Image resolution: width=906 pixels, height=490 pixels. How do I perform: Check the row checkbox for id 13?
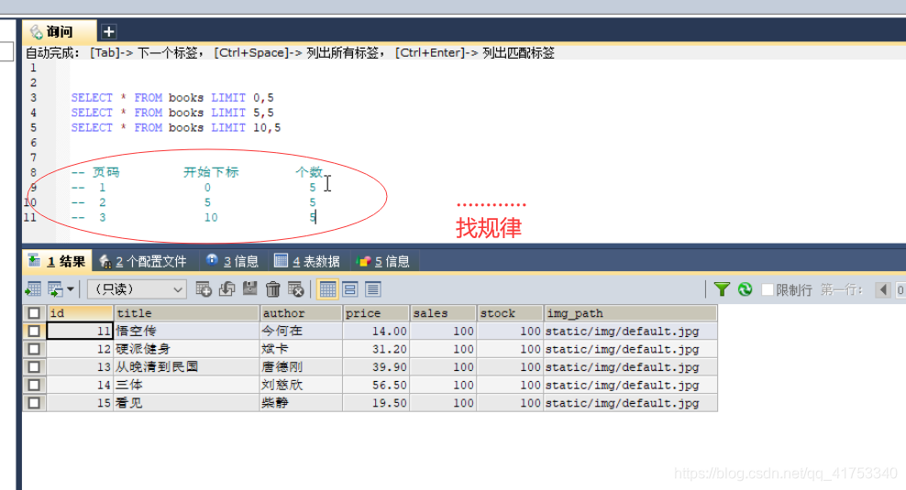pos(34,366)
